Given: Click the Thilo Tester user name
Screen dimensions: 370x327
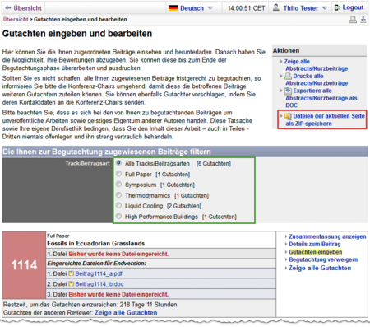Looking at the screenshot, I should (301, 8).
